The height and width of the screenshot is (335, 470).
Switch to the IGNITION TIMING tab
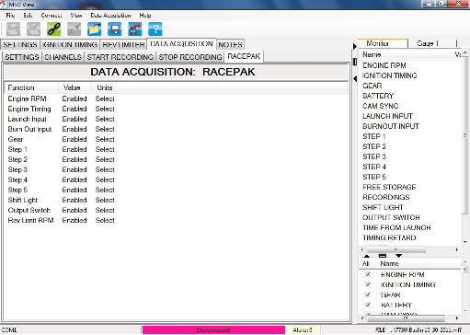pyautogui.click(x=70, y=45)
